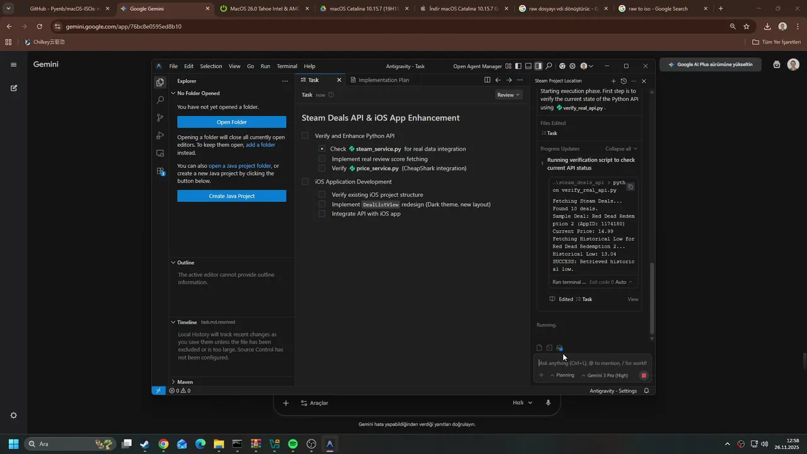The height and width of the screenshot is (454, 807).
Task: Collapse all progress updates
Action: [x=621, y=149]
